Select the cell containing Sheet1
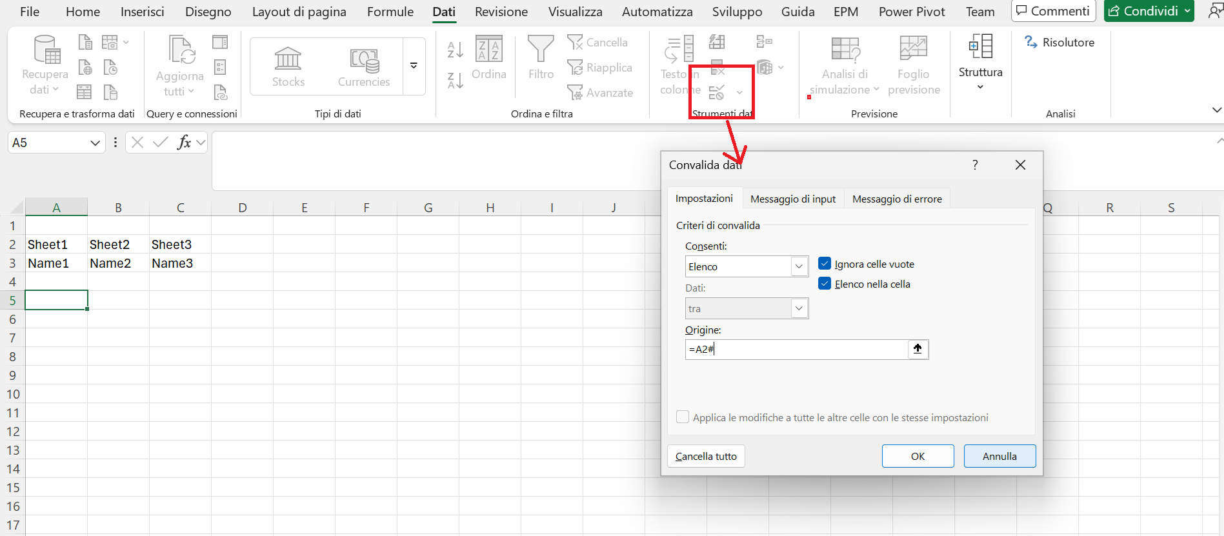 pos(56,244)
